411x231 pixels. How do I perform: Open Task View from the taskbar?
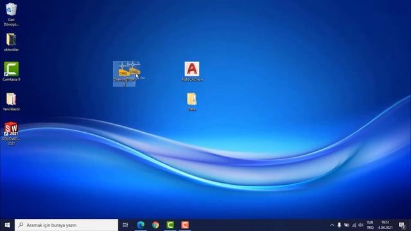click(125, 225)
